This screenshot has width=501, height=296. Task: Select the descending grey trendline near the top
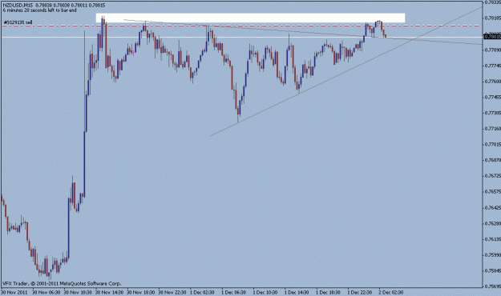pyautogui.click(x=302, y=32)
